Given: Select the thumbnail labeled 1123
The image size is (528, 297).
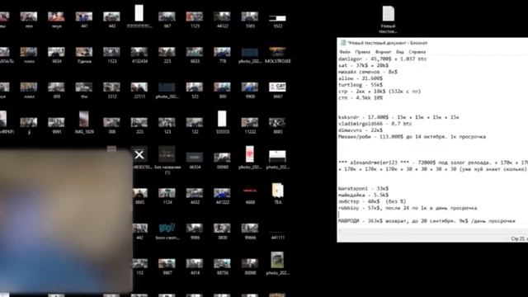Looking at the screenshot, I should [x=112, y=55].
